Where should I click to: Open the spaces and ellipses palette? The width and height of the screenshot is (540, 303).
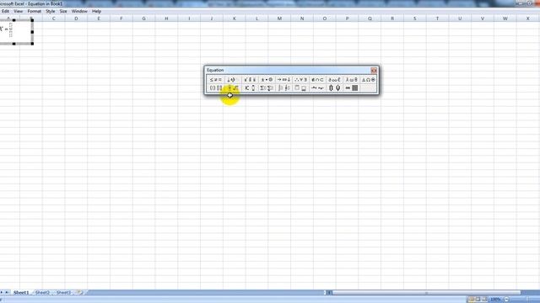tap(233, 80)
